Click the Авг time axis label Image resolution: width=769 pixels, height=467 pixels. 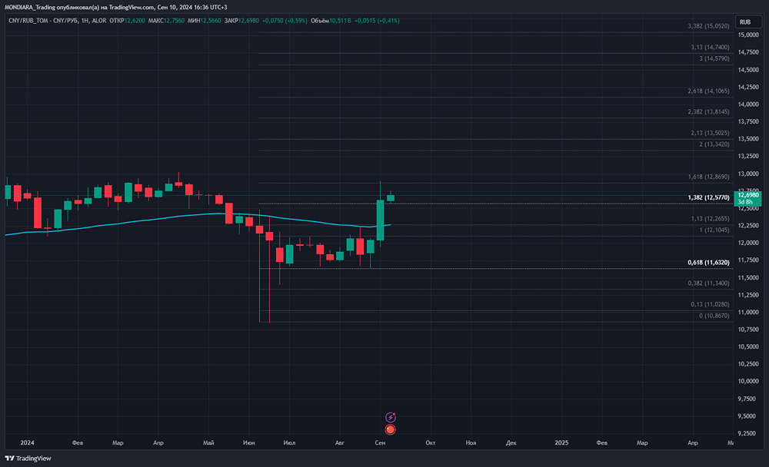(339, 442)
